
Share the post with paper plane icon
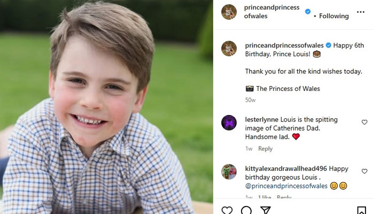(266, 210)
